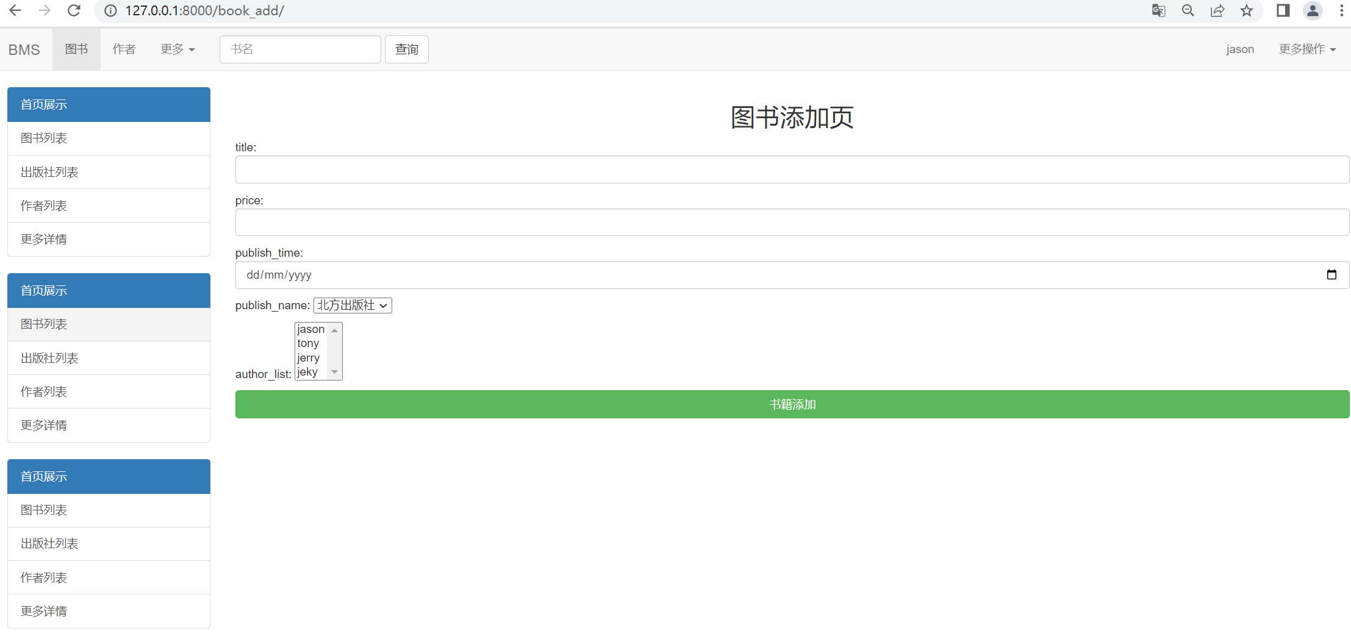The height and width of the screenshot is (636, 1351).
Task: Share this page using the share icon
Action: [x=1217, y=10]
